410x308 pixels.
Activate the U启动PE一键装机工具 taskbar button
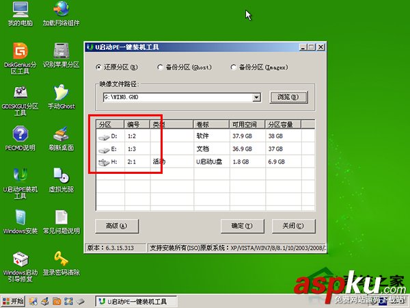point(136,301)
